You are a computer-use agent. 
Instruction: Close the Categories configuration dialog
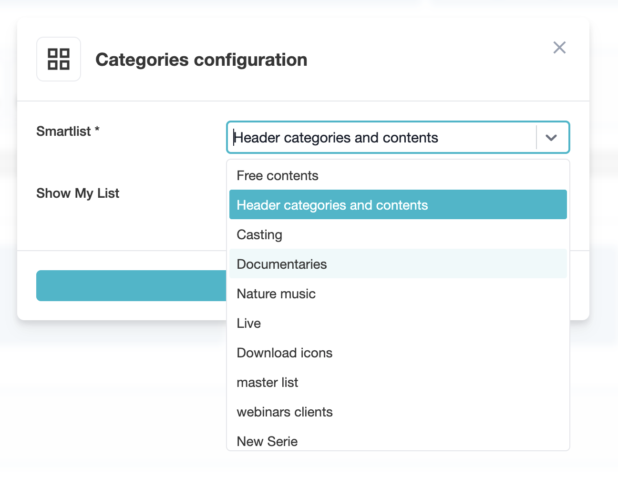tap(559, 47)
